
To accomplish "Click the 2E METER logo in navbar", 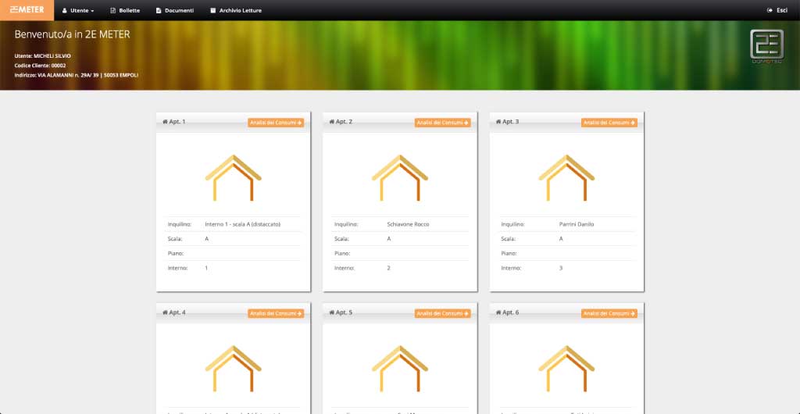I will tap(27, 10).
